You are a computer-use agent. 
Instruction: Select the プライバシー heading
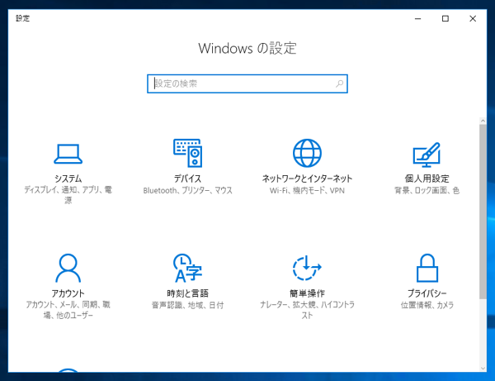click(427, 293)
